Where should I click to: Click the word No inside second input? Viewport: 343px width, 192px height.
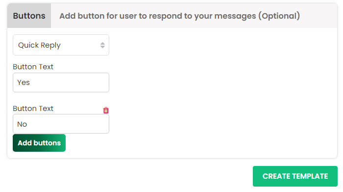(22, 124)
